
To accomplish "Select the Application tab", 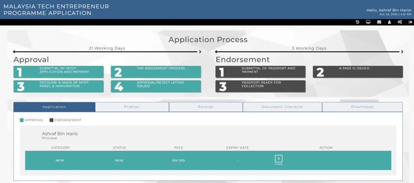I will [x=55, y=107].
